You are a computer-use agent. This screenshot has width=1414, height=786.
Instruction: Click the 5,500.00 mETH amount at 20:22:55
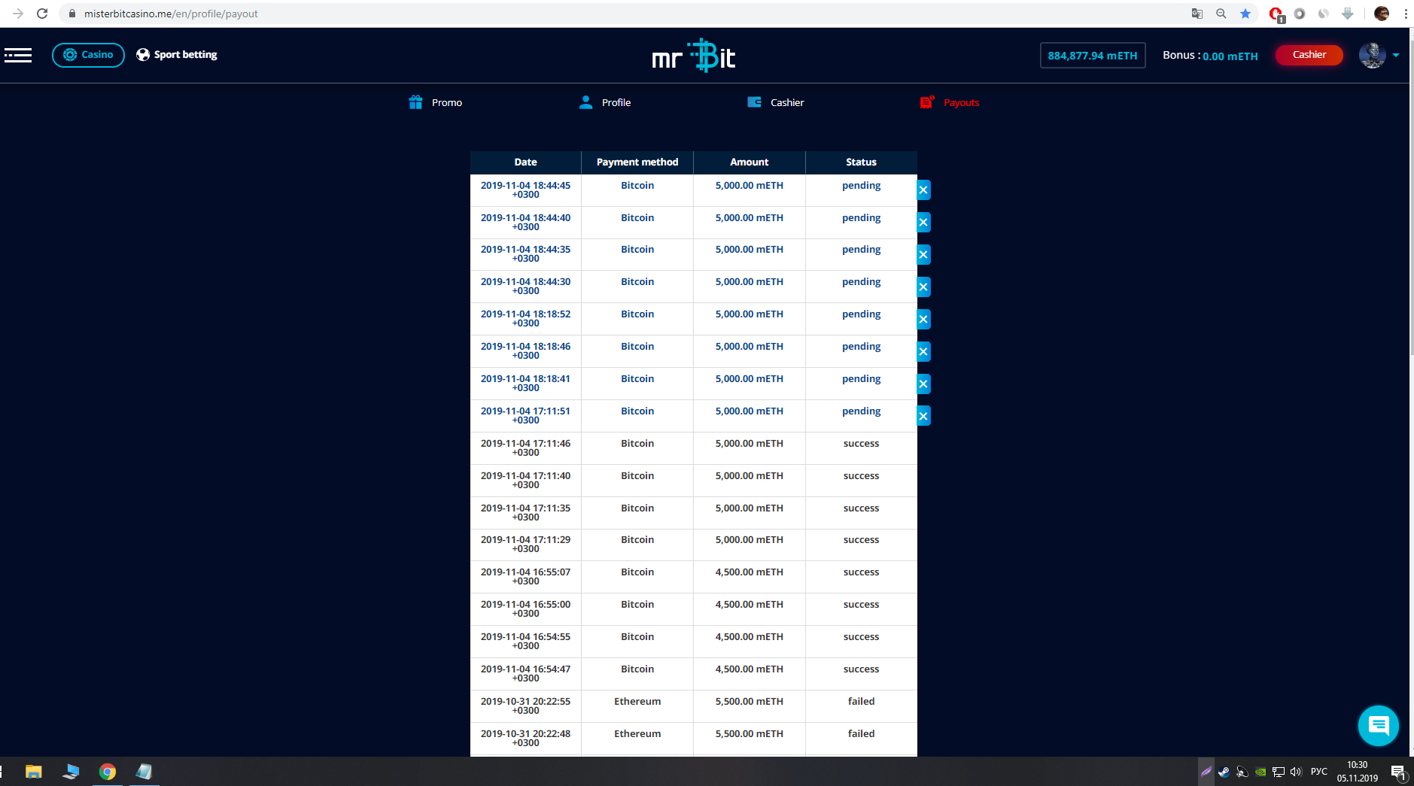(750, 702)
